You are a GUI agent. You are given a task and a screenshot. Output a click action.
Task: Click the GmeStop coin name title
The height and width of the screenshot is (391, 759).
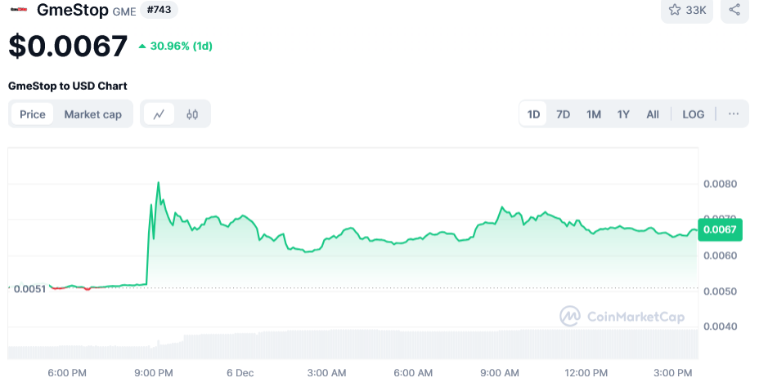(x=73, y=10)
